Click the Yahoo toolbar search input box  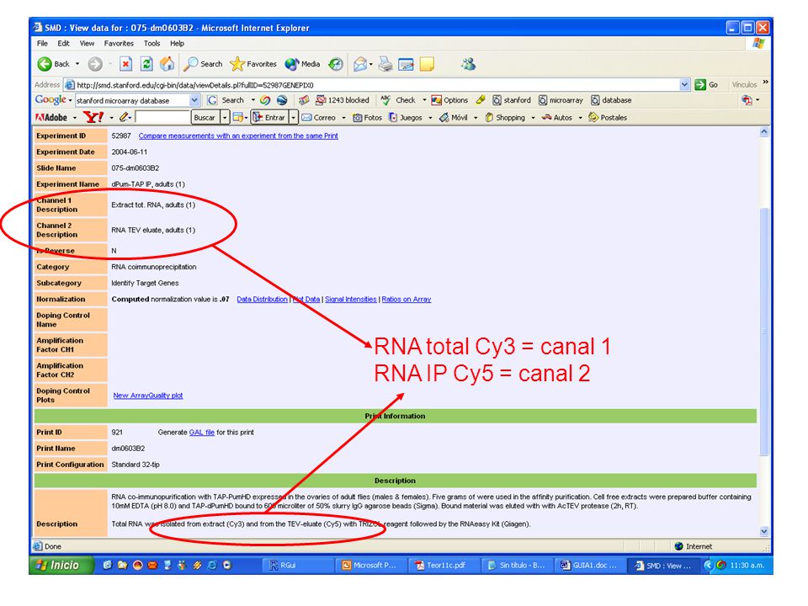click(x=162, y=118)
